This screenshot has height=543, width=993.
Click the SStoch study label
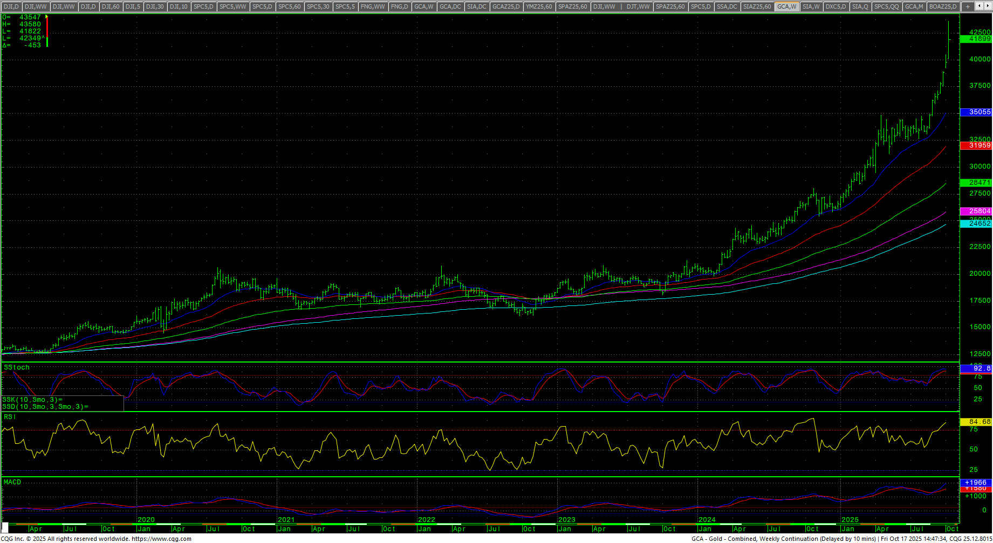click(17, 367)
